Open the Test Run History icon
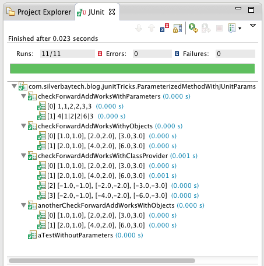 (232, 28)
